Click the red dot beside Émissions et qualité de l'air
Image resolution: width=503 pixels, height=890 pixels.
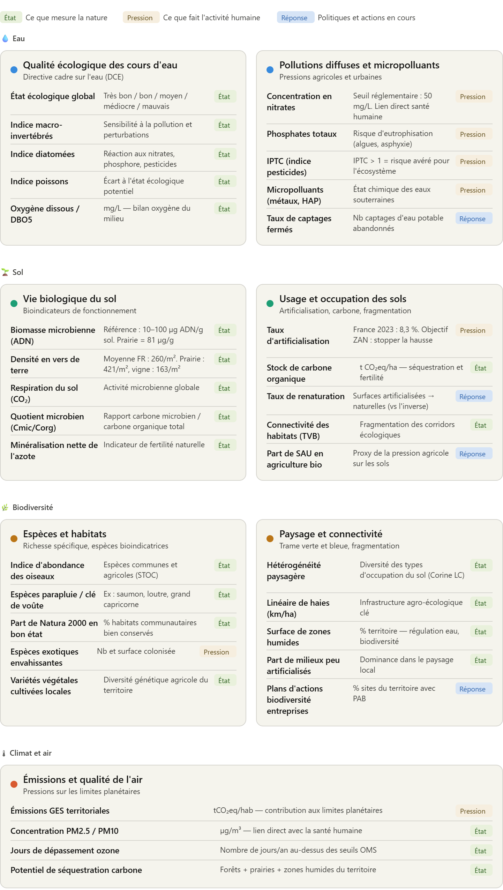[14, 784]
